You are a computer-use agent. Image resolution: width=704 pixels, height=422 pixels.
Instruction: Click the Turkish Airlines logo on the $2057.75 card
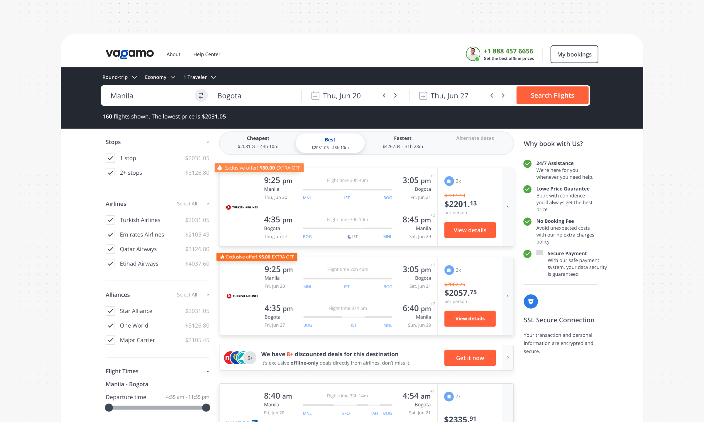(242, 296)
